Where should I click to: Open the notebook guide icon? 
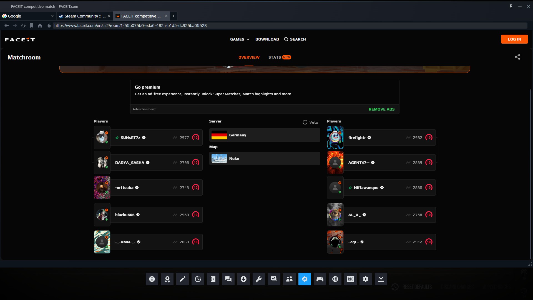213,279
